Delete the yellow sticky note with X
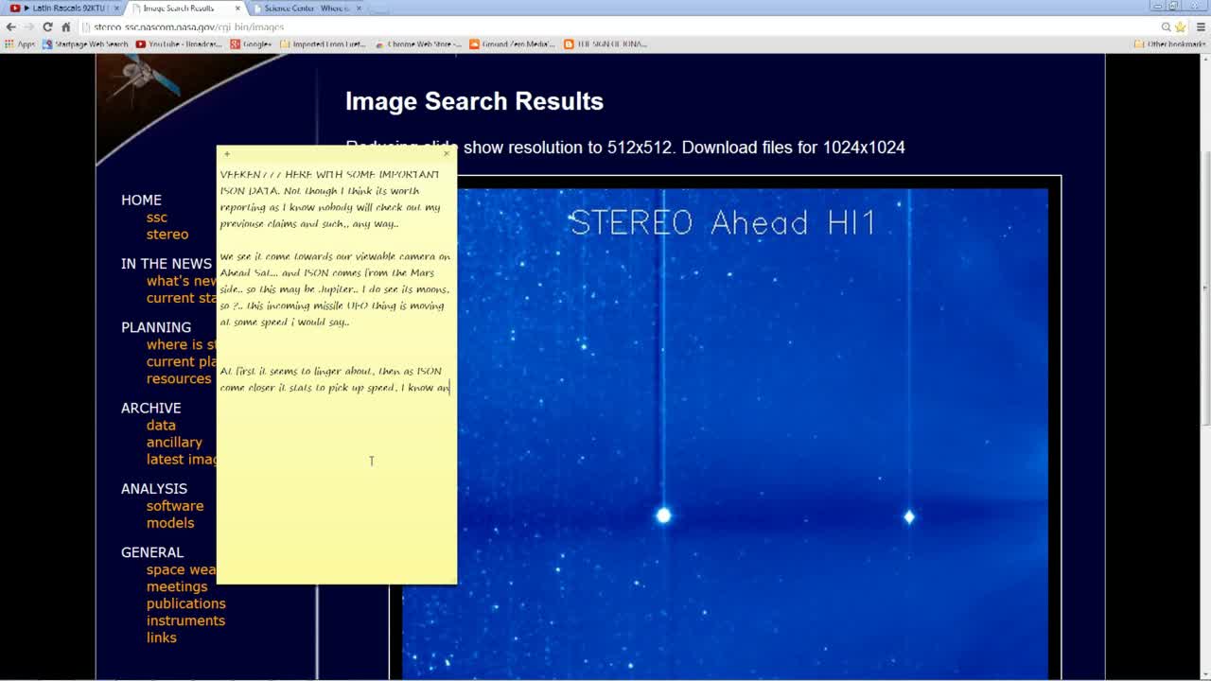This screenshot has height=681, width=1211. 447,153
